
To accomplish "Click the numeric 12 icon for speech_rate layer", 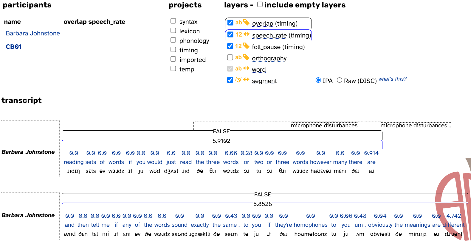I will pos(238,35).
